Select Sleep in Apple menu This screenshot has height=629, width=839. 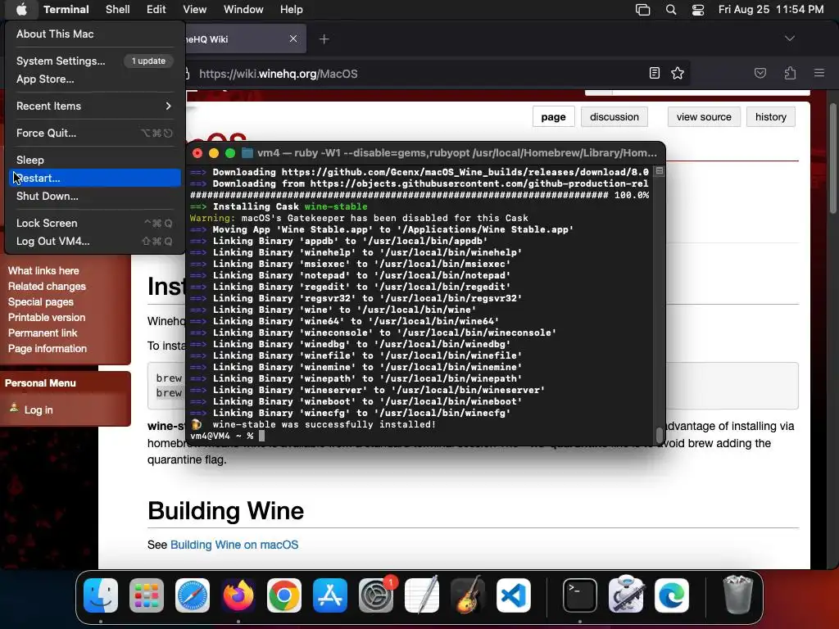(95, 160)
